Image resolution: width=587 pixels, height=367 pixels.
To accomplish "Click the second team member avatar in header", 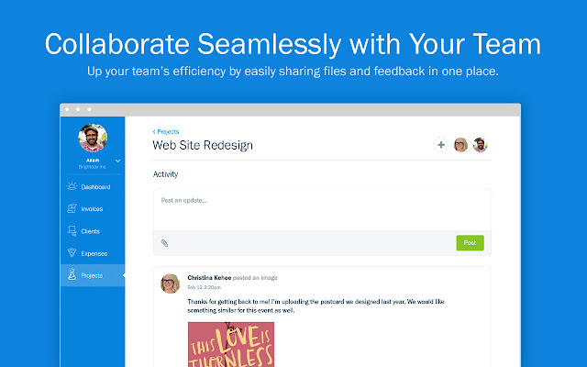I will point(480,145).
